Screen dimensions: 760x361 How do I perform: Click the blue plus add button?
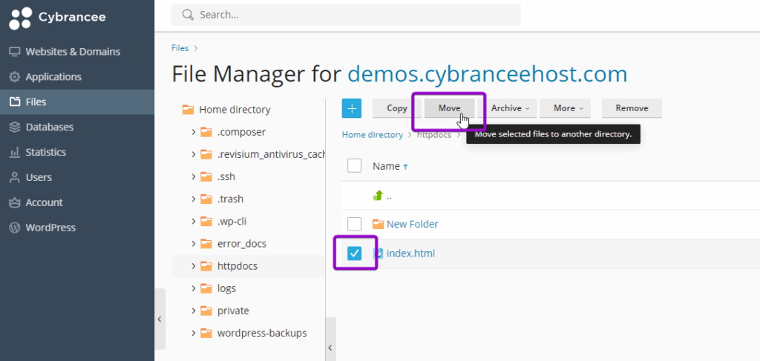tap(351, 108)
